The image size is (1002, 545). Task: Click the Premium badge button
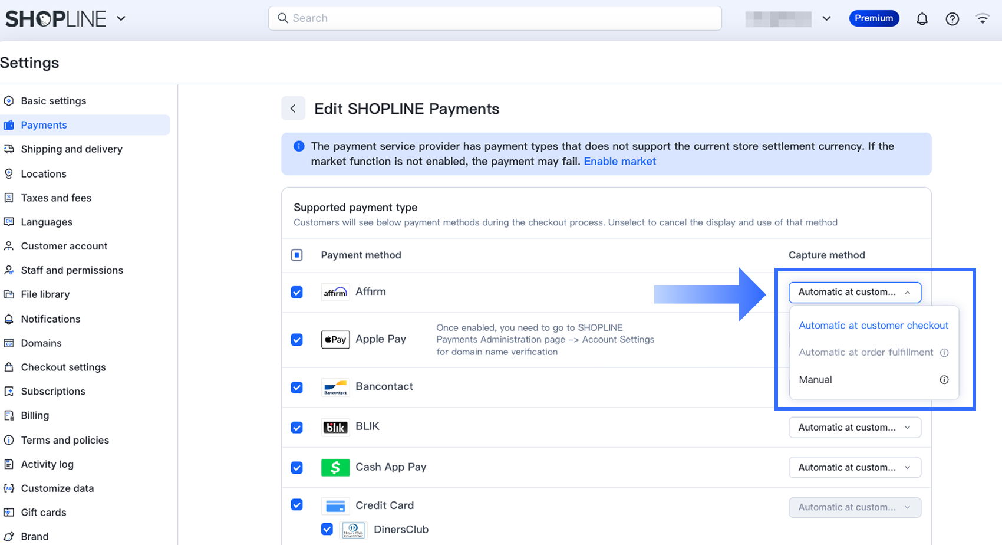[874, 18]
